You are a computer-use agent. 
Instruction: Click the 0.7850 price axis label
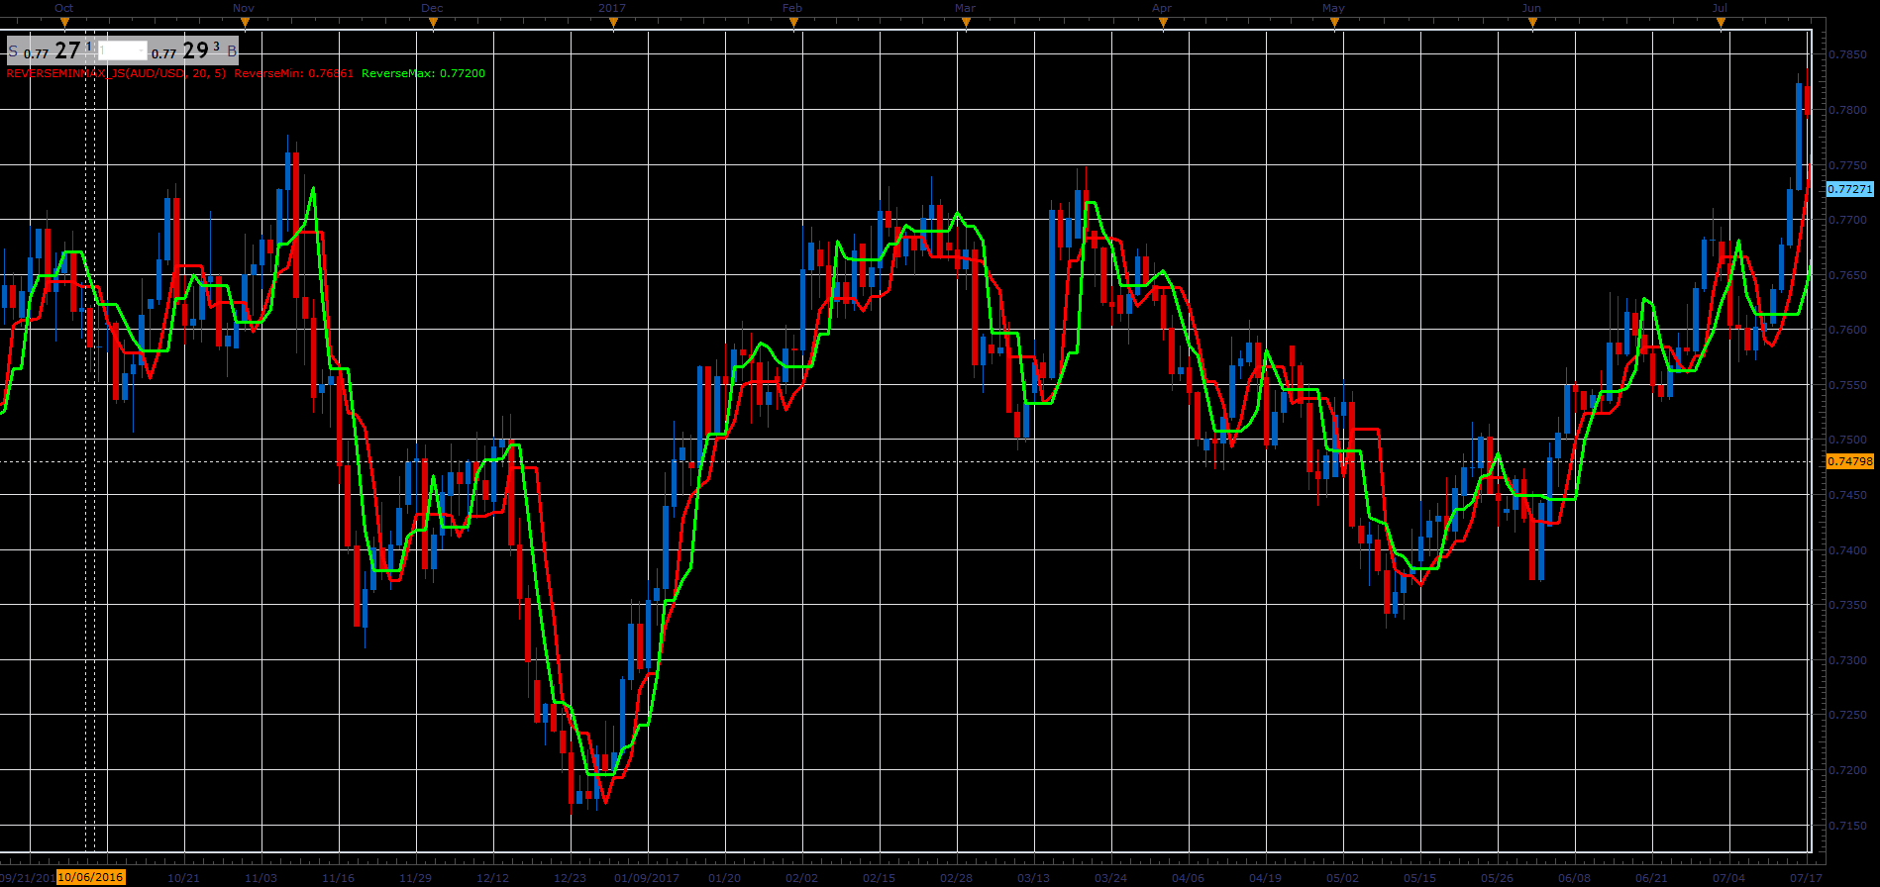(x=1848, y=54)
